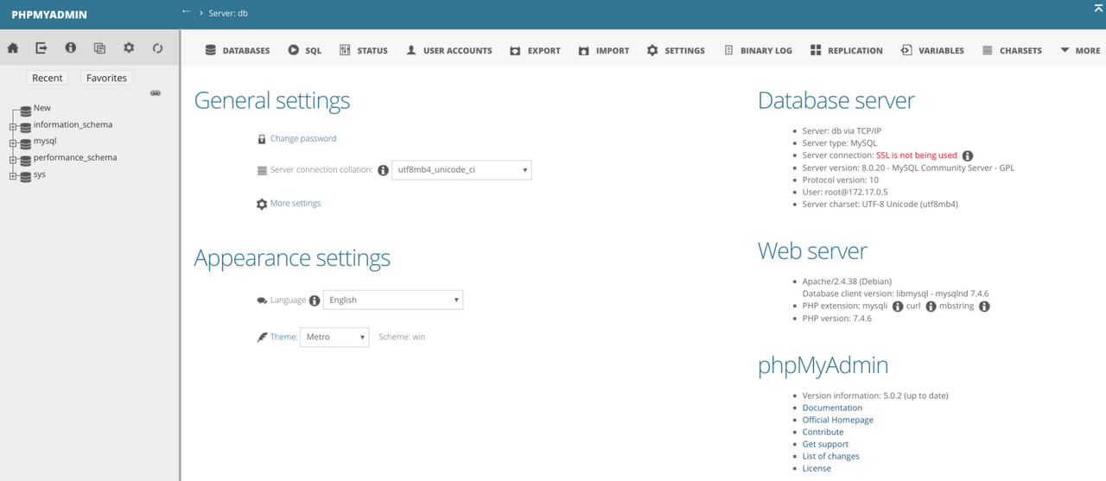Image resolution: width=1106 pixels, height=481 pixels.
Task: Expand the sys database node
Action: 13,176
